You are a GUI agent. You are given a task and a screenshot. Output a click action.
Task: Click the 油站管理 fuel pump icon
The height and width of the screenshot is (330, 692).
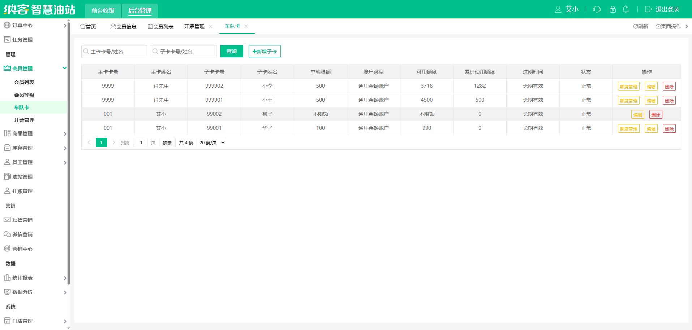7,176
